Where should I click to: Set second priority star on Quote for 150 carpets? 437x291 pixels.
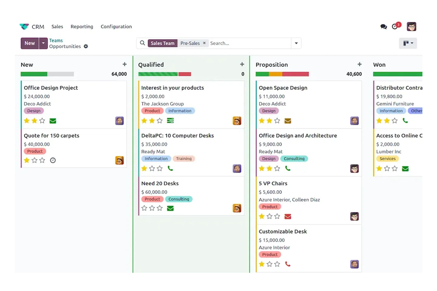[35, 160]
